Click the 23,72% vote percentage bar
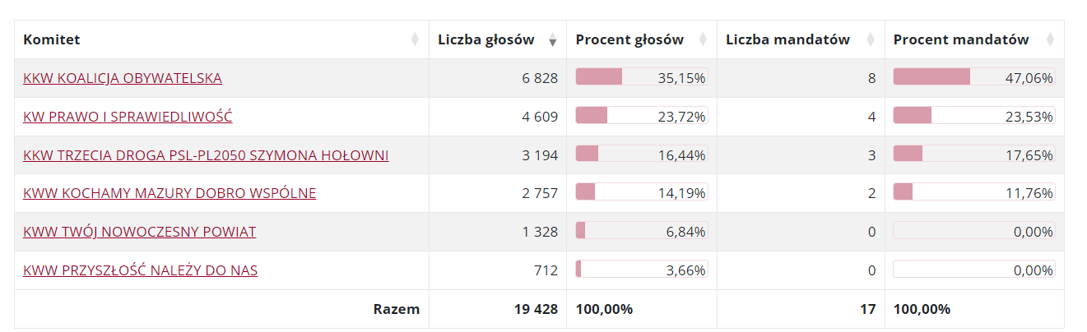The width and height of the screenshot is (1087, 332). pos(641,116)
